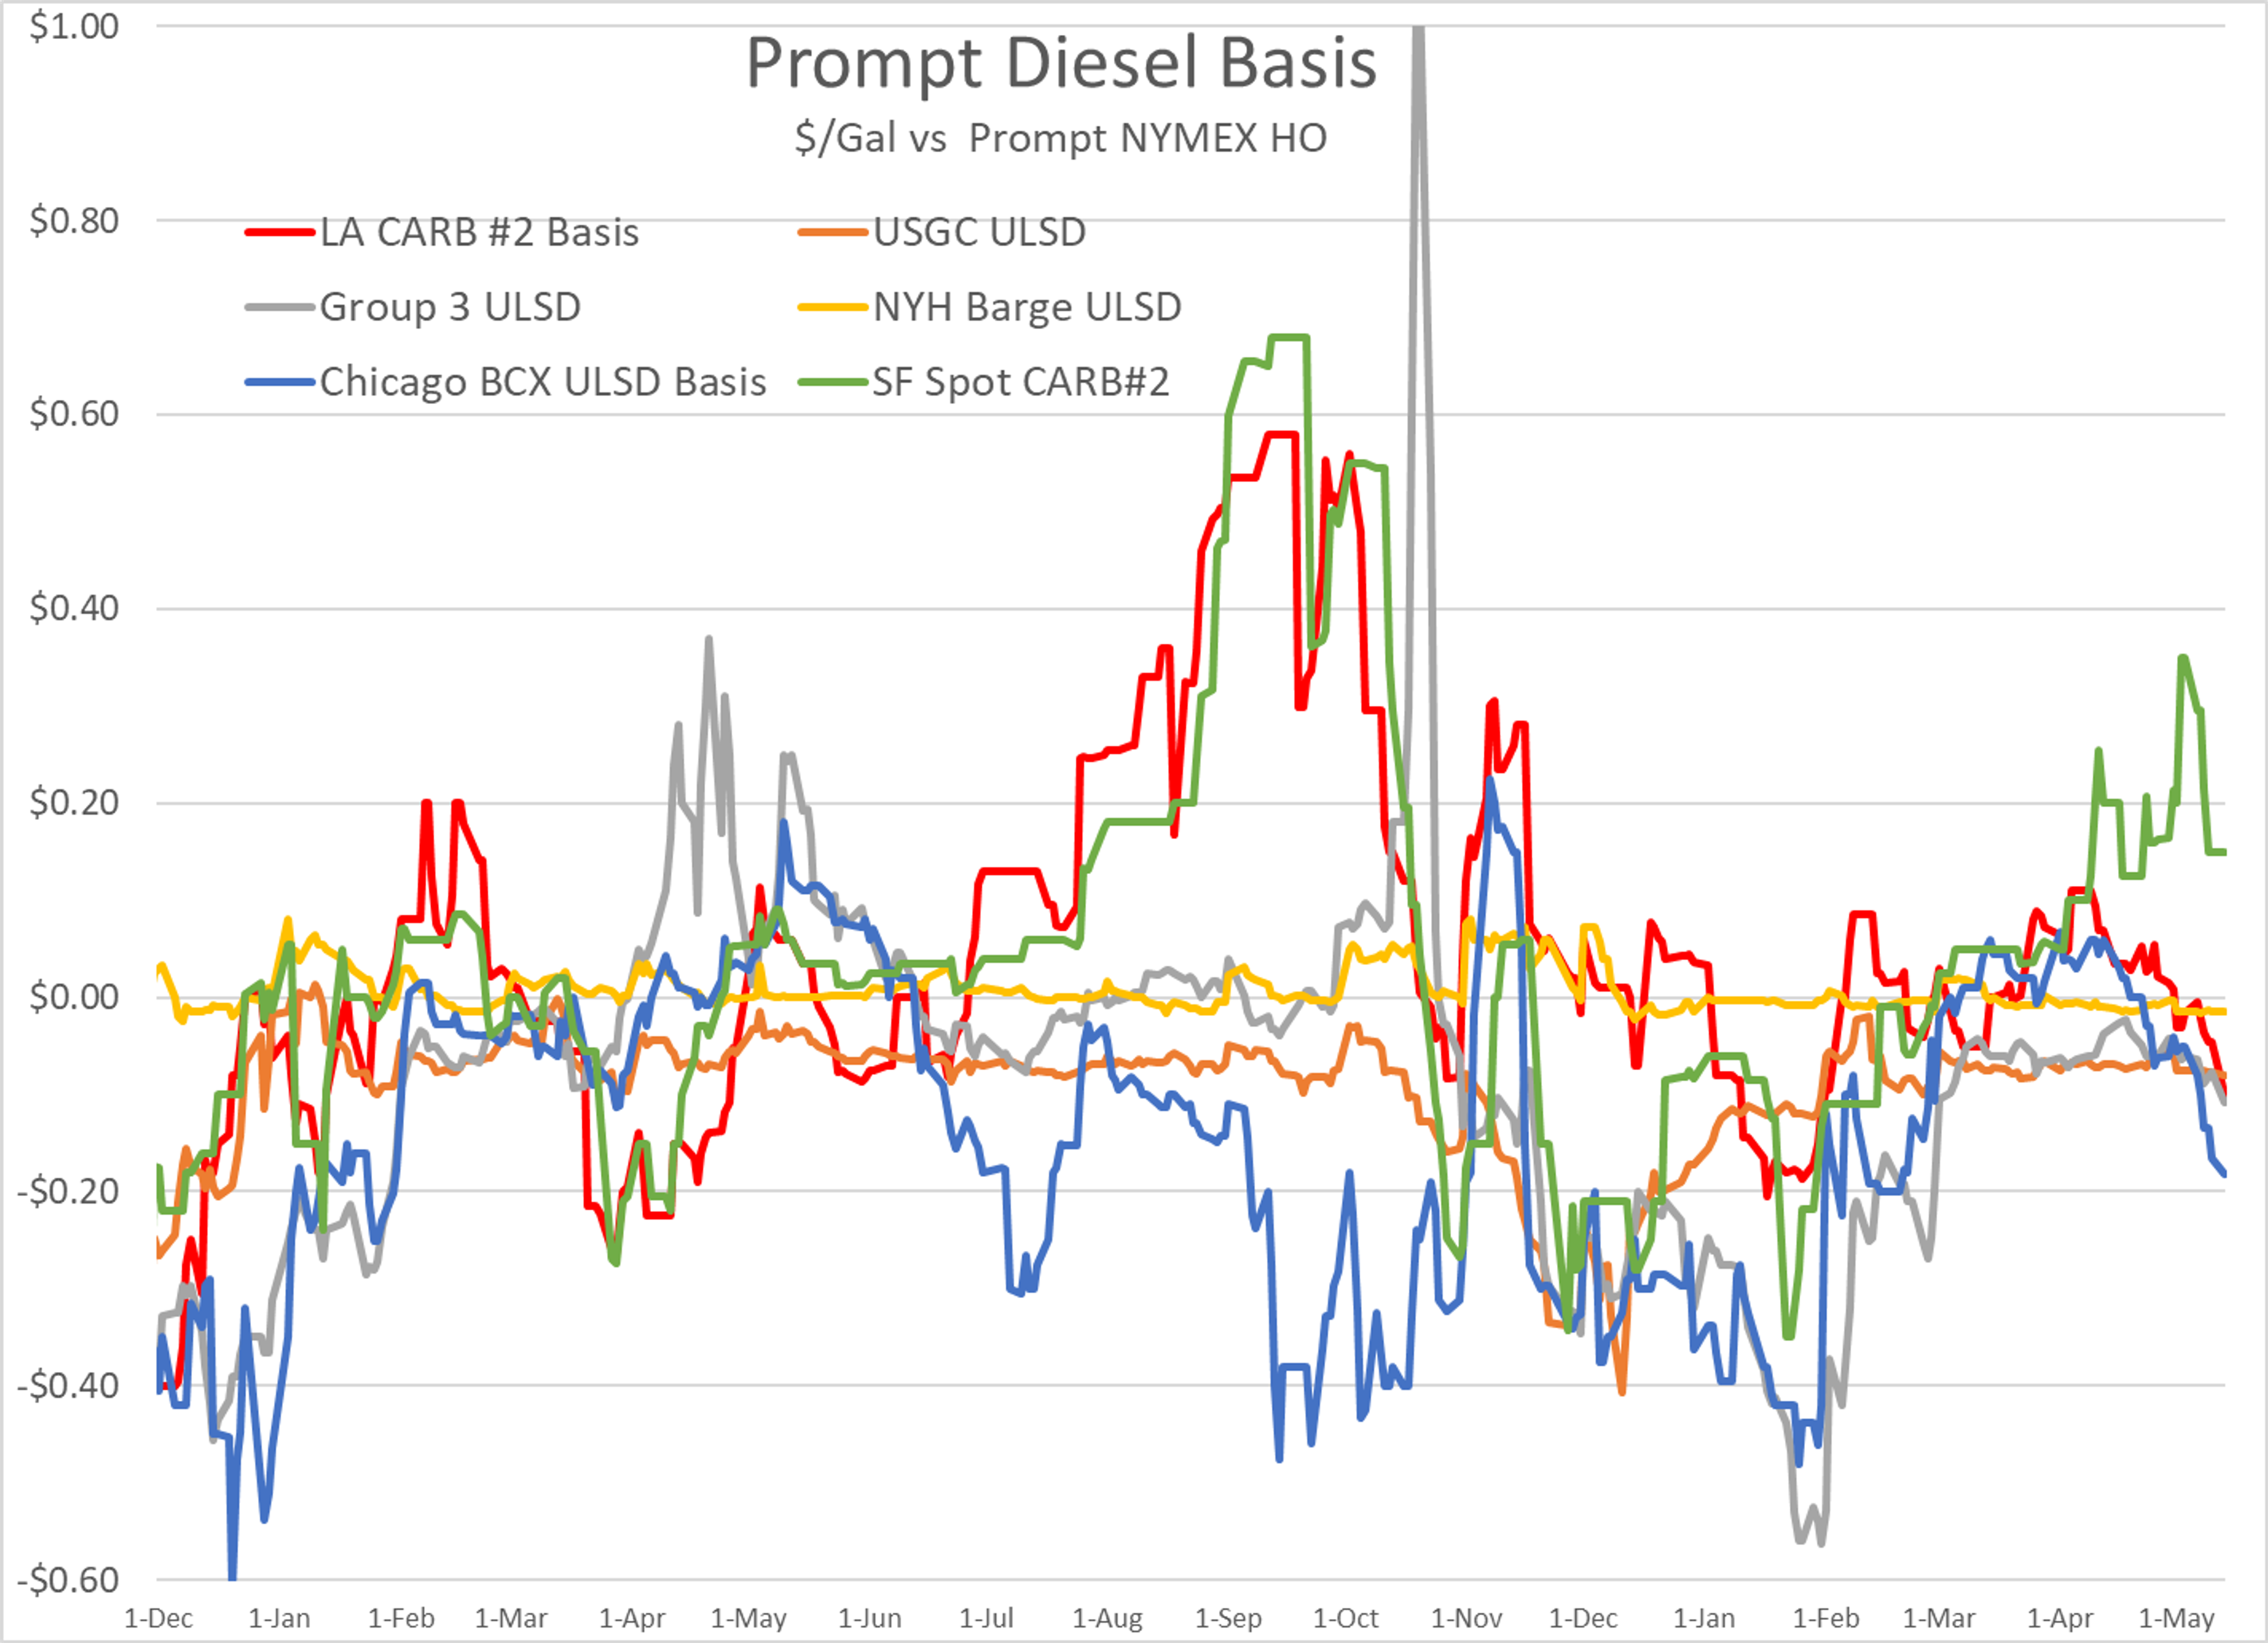The width and height of the screenshot is (2268, 1643).
Task: Click the -$0.40 y-axis label
Action: click(x=67, y=1385)
